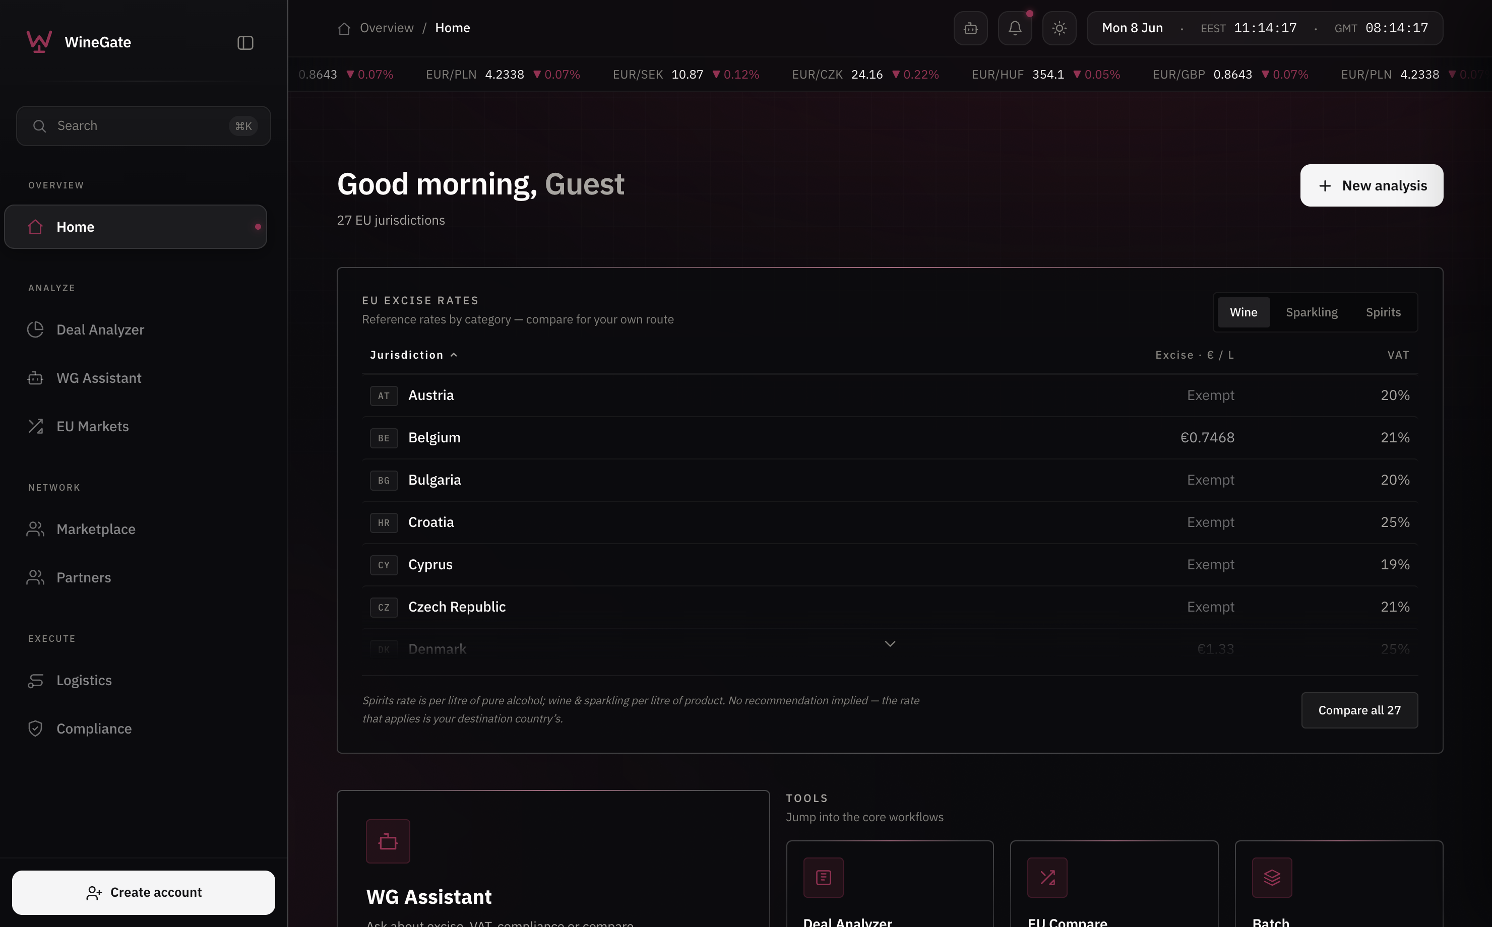Click the HR country code badge
Screen dimensions: 1492x927
[384, 523]
